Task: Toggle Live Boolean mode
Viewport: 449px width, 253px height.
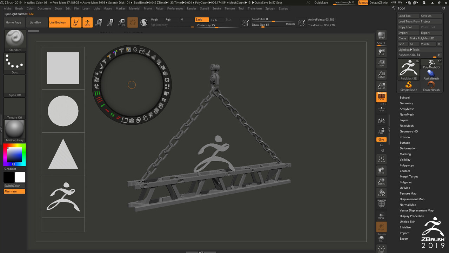Action: point(59,22)
